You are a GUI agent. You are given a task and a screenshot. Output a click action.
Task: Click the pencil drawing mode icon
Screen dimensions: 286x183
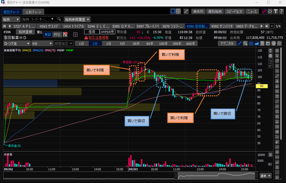point(240,43)
